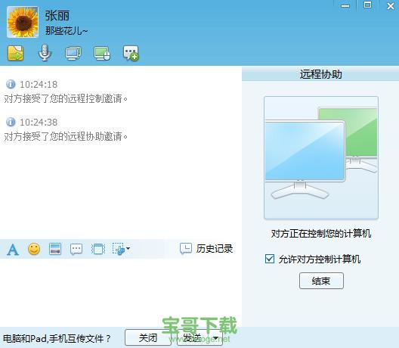Click create discussion group chat icon
The height and width of the screenshot is (348, 399).
coord(131,53)
